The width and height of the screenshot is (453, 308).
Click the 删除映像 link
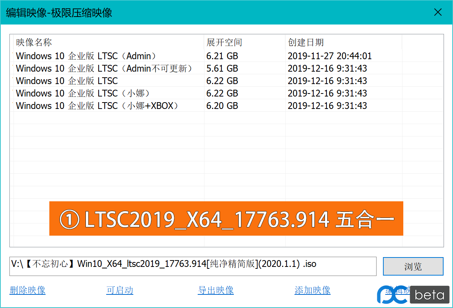click(27, 290)
